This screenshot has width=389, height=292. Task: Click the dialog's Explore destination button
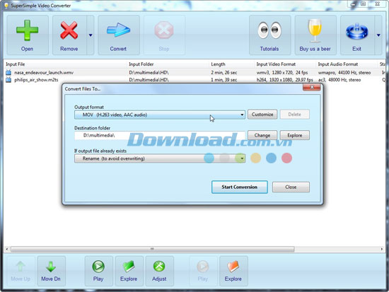pos(295,135)
